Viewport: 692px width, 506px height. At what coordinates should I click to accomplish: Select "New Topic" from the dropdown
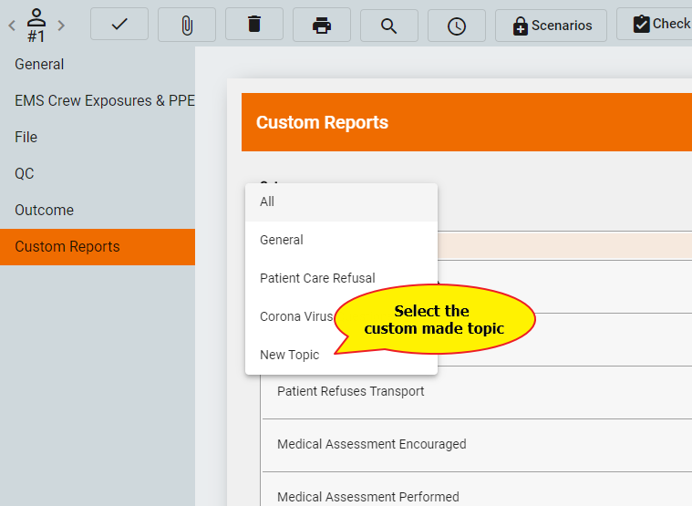(289, 355)
